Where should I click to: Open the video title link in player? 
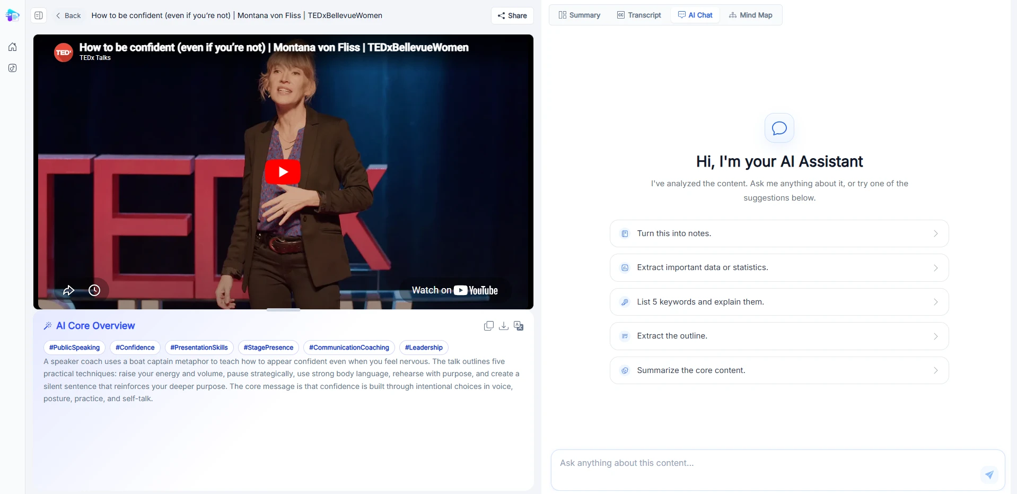274,47
